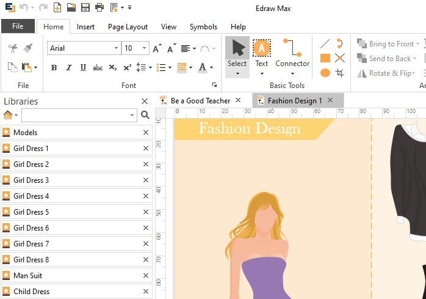Screen dimensions: 426x299
Task: Toggle subscript formatting
Action: 113,67
